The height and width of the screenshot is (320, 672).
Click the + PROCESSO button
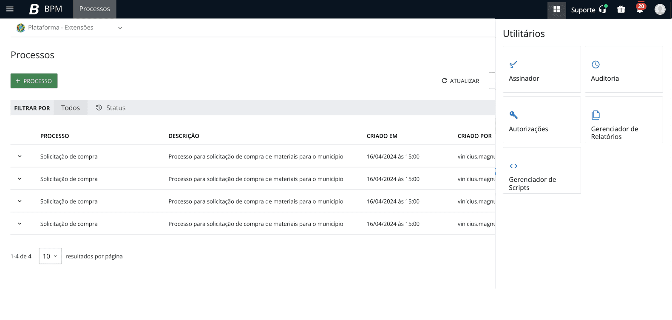34,81
